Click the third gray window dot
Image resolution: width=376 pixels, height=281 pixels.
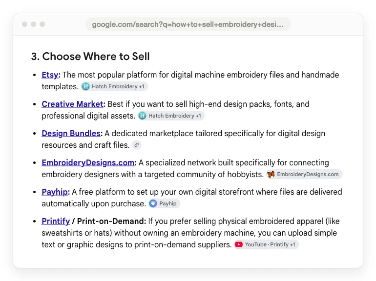pos(42,24)
